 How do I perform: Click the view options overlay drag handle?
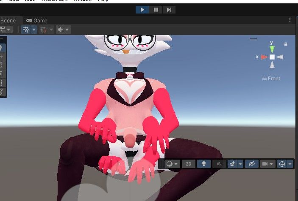tap(162, 164)
